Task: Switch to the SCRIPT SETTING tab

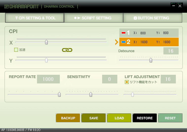Action: [x=93, y=18]
